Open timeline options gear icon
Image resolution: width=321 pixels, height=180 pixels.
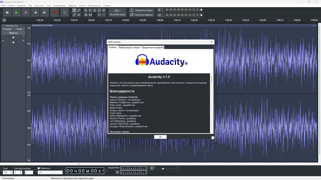pos(4,20)
